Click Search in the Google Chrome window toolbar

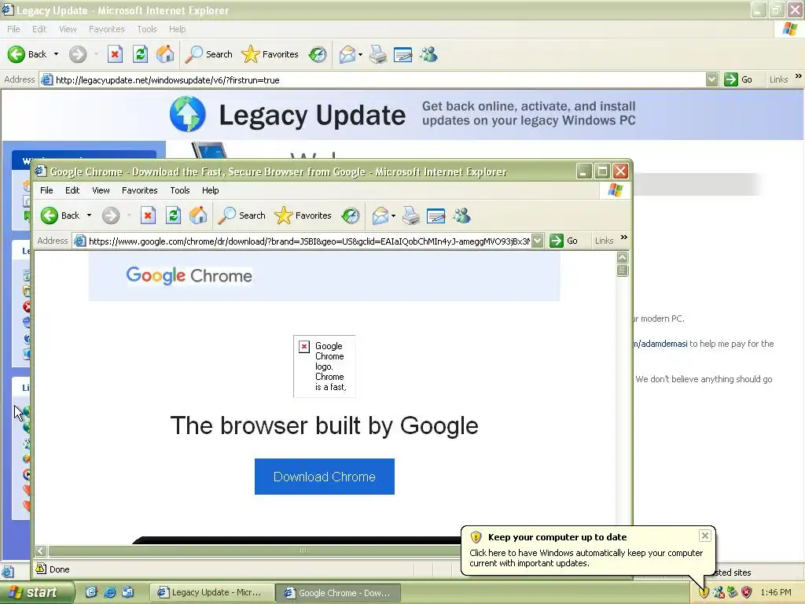pyautogui.click(x=241, y=215)
